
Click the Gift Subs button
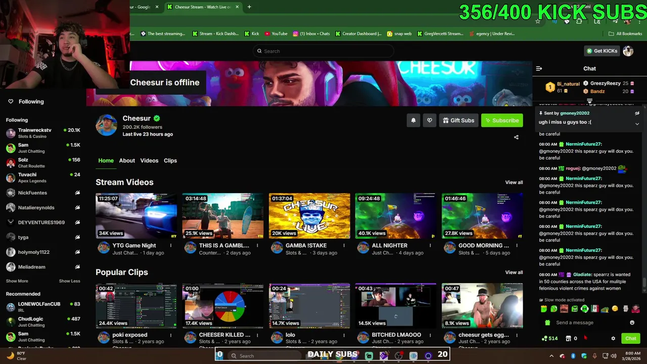click(x=458, y=120)
